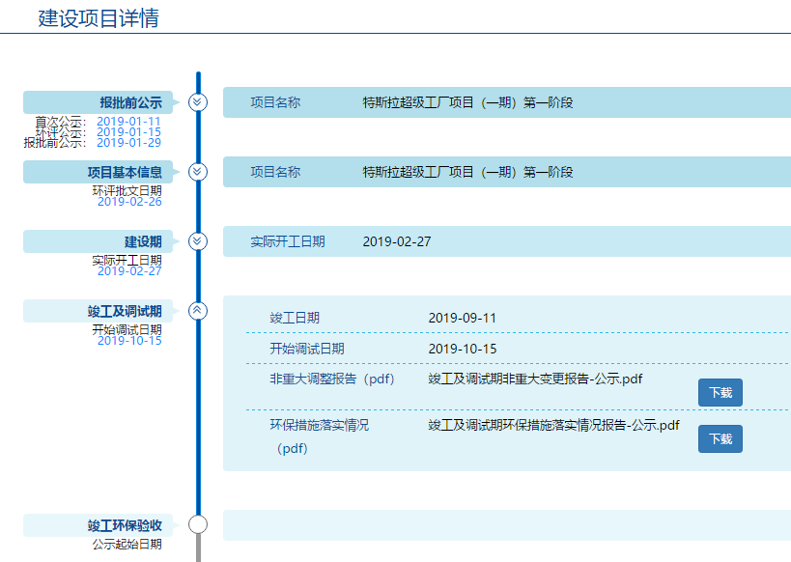Click the 竣工日期 field label

(295, 318)
